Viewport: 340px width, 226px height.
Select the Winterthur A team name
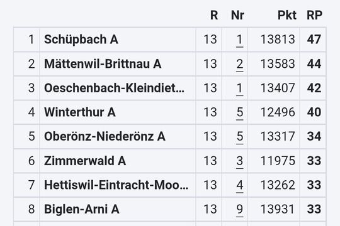pyautogui.click(x=80, y=112)
